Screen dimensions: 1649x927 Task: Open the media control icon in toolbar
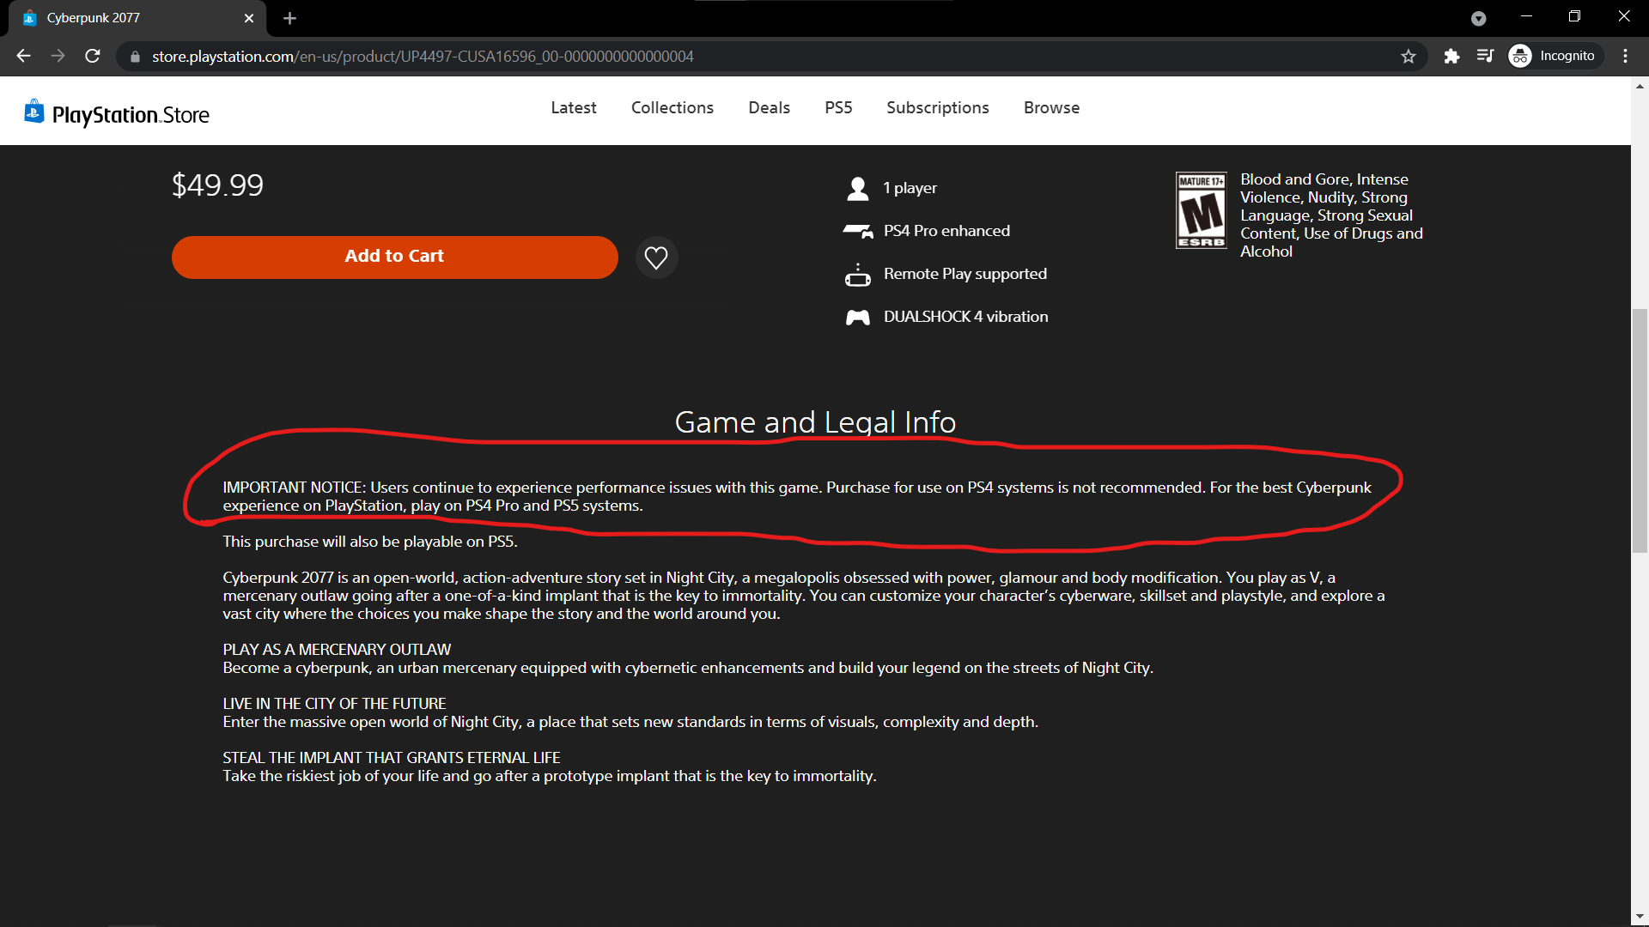(1485, 56)
